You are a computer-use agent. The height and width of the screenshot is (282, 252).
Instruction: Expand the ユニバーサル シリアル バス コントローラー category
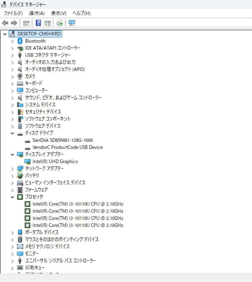(x=12, y=261)
